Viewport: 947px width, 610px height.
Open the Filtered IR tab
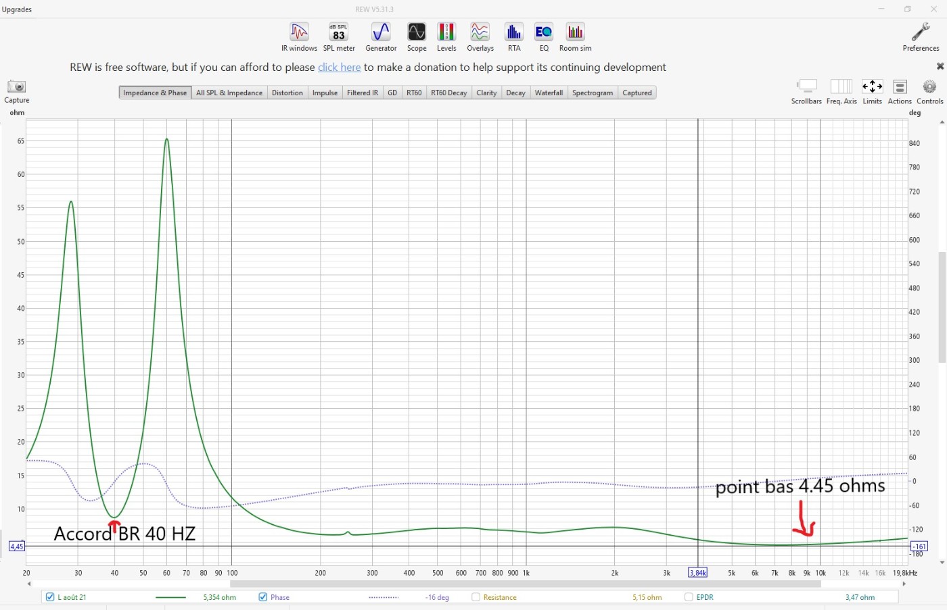363,93
